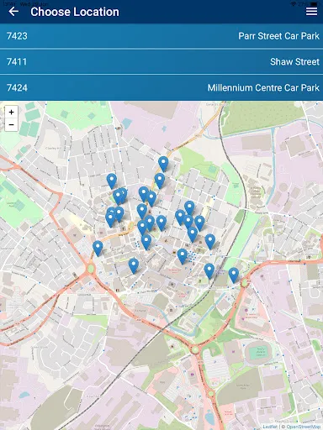The width and height of the screenshot is (323, 430).
Task: Tap the pin left of the easternmost pin
Action: pos(209,271)
